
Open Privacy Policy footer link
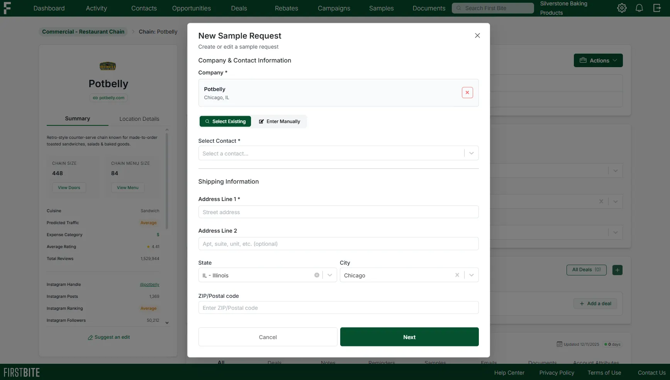[556, 373]
